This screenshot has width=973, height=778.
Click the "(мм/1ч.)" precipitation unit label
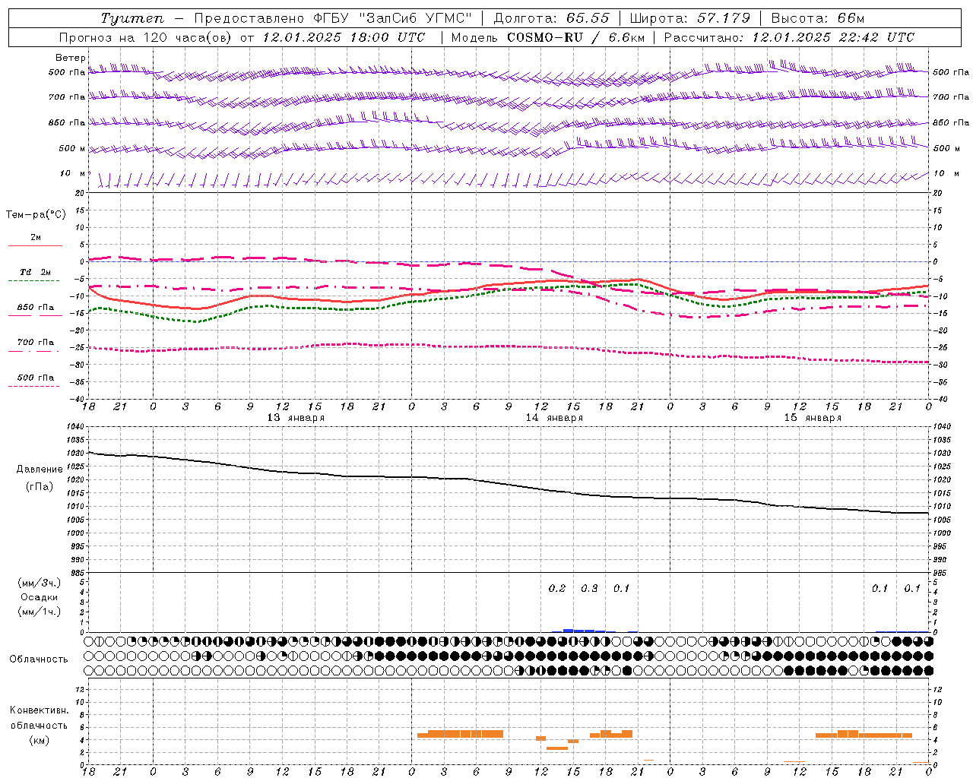click(x=40, y=612)
